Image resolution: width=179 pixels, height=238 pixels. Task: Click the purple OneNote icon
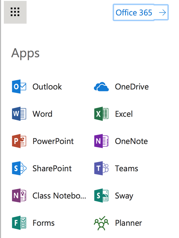tap(101, 141)
